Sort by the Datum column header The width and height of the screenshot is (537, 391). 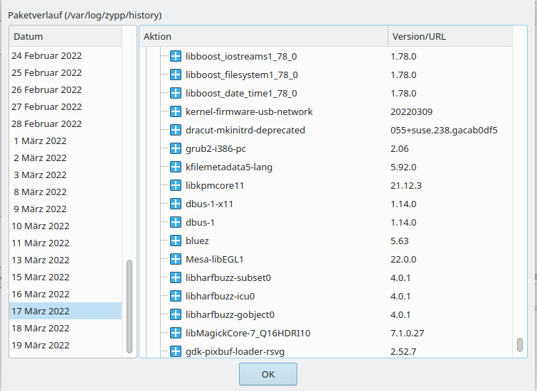[x=65, y=36]
